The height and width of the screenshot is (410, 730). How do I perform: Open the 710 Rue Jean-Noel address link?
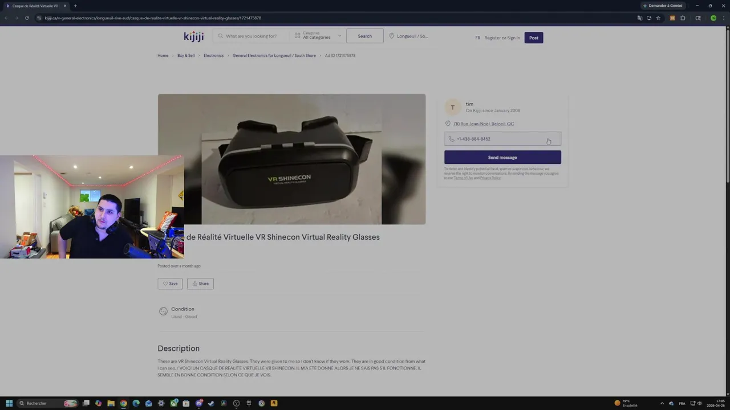tap(484, 124)
